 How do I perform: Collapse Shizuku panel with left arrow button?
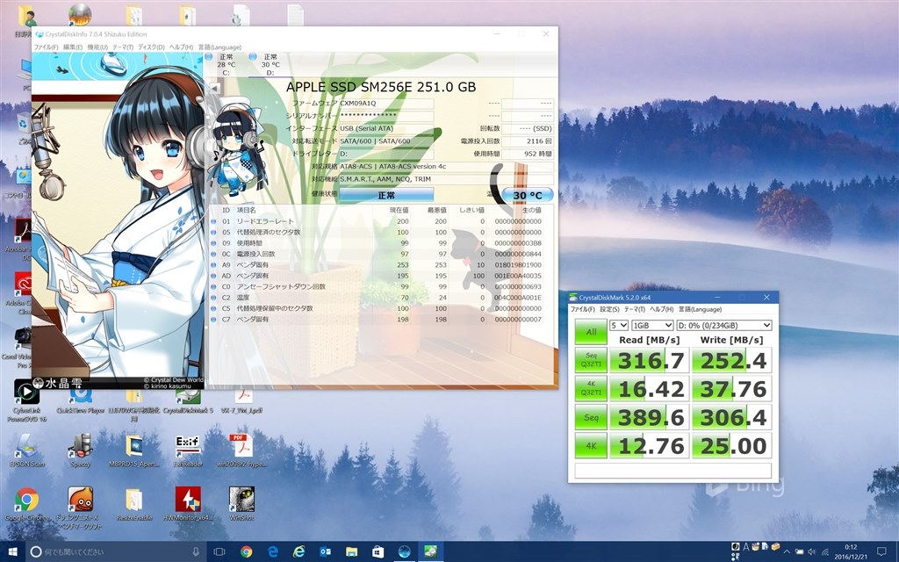click(214, 89)
